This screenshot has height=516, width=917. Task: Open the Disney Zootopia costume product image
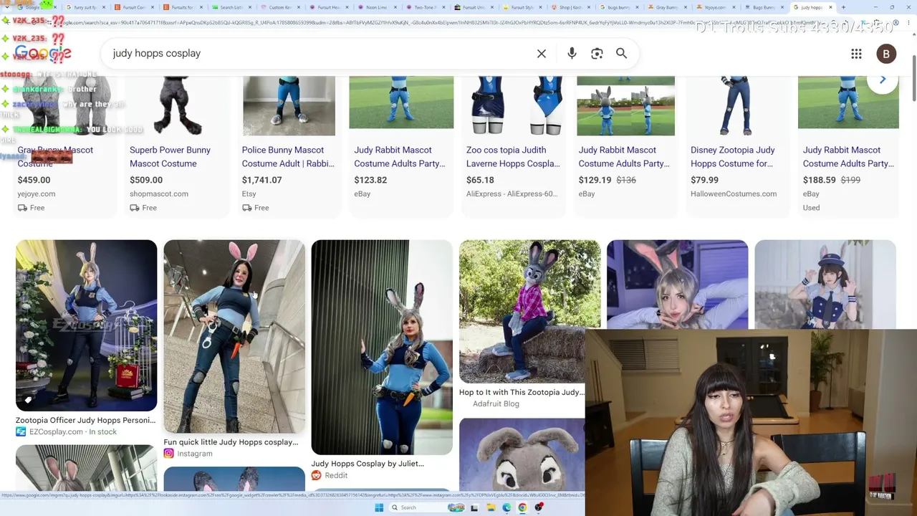737,105
